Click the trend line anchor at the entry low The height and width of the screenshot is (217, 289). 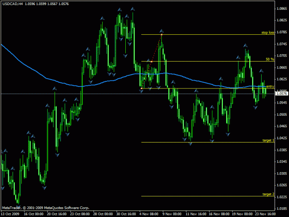click(x=141, y=89)
